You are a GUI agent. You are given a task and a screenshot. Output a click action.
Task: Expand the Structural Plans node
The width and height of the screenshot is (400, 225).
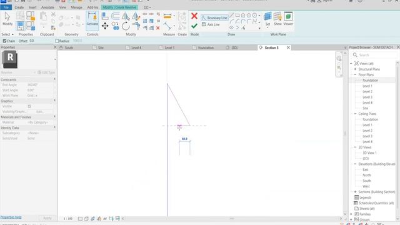355,69
